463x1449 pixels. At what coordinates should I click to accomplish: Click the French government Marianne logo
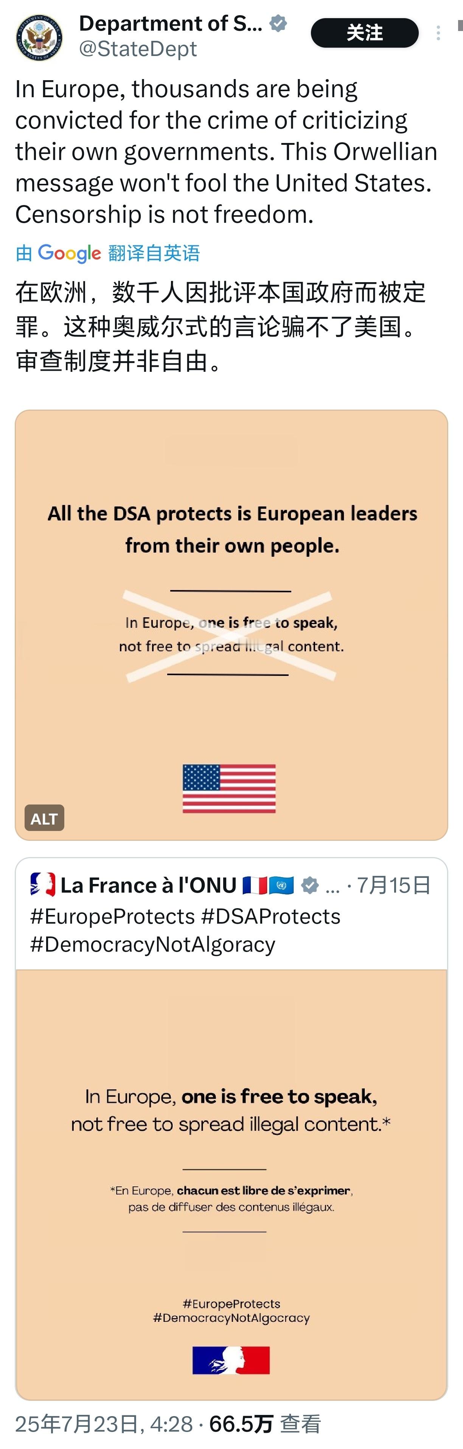click(231, 1360)
